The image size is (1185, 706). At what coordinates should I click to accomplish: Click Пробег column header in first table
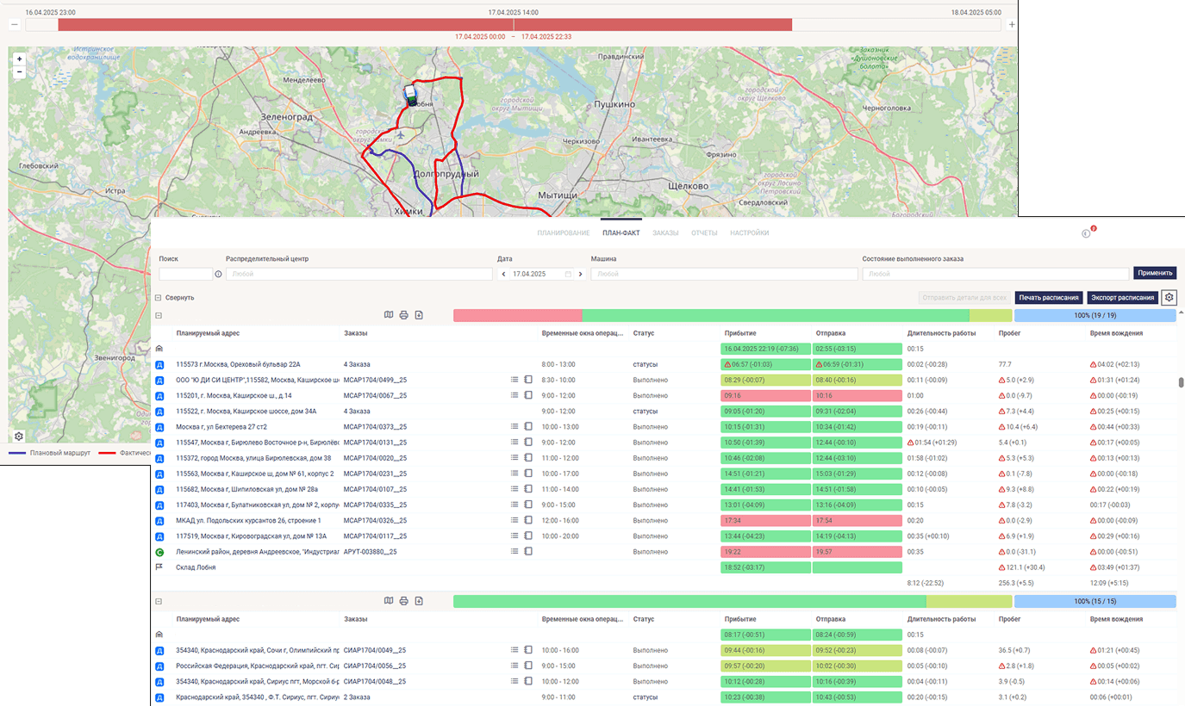1010,333
